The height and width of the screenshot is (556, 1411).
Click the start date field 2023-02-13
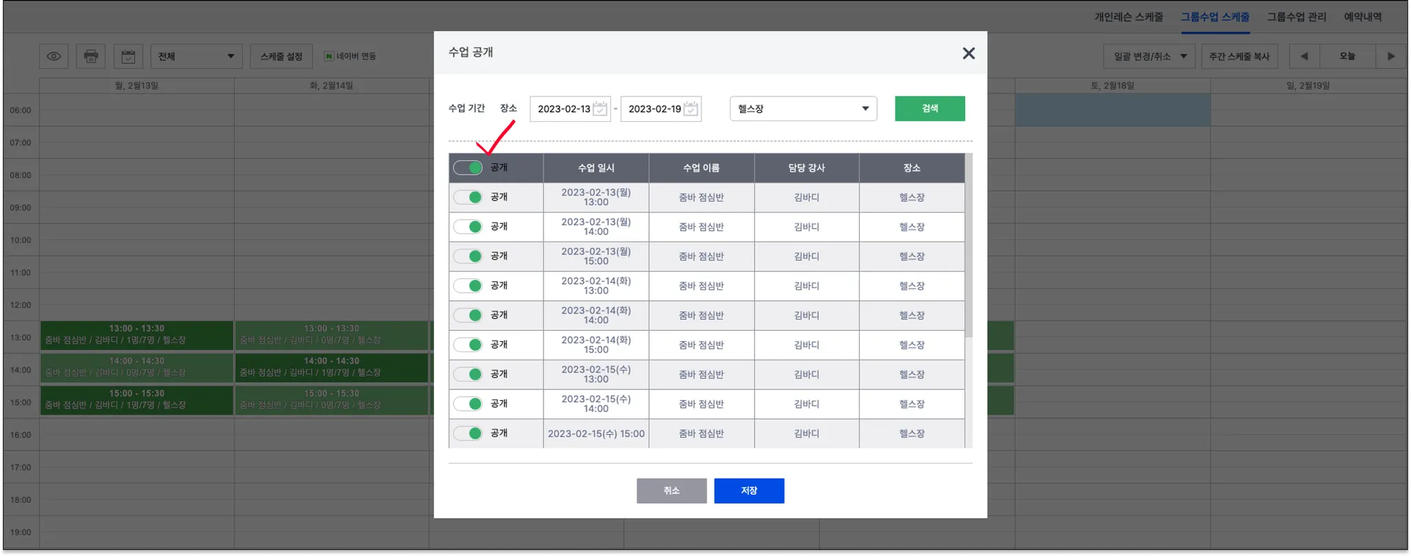[x=570, y=109]
